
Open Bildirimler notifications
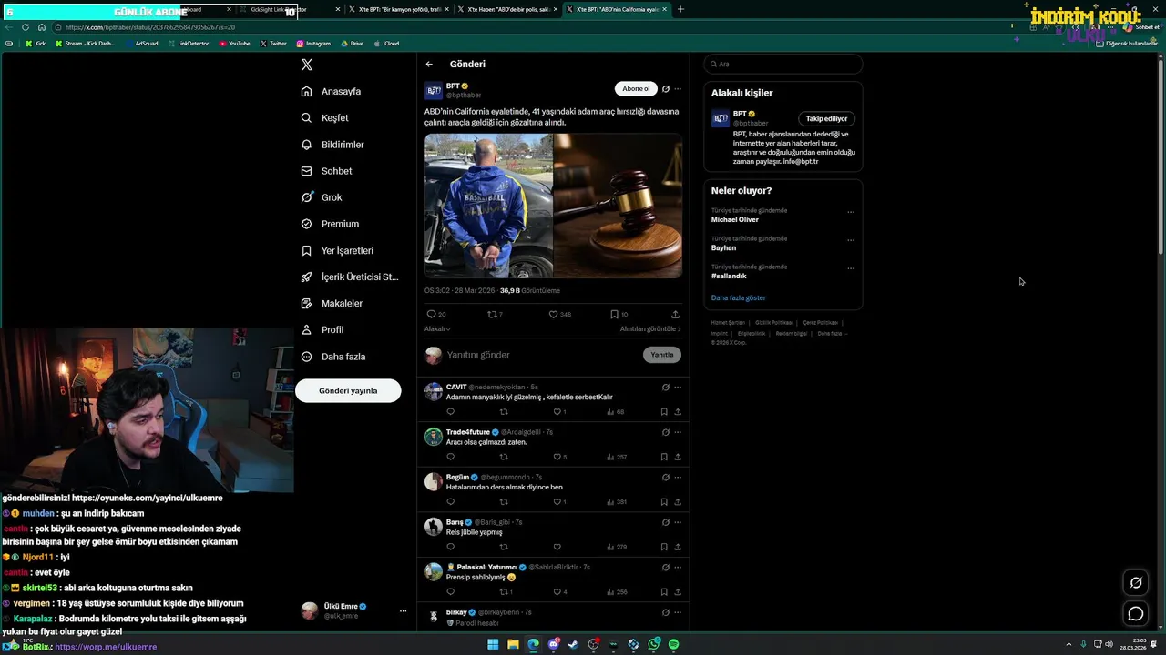[x=332, y=145]
